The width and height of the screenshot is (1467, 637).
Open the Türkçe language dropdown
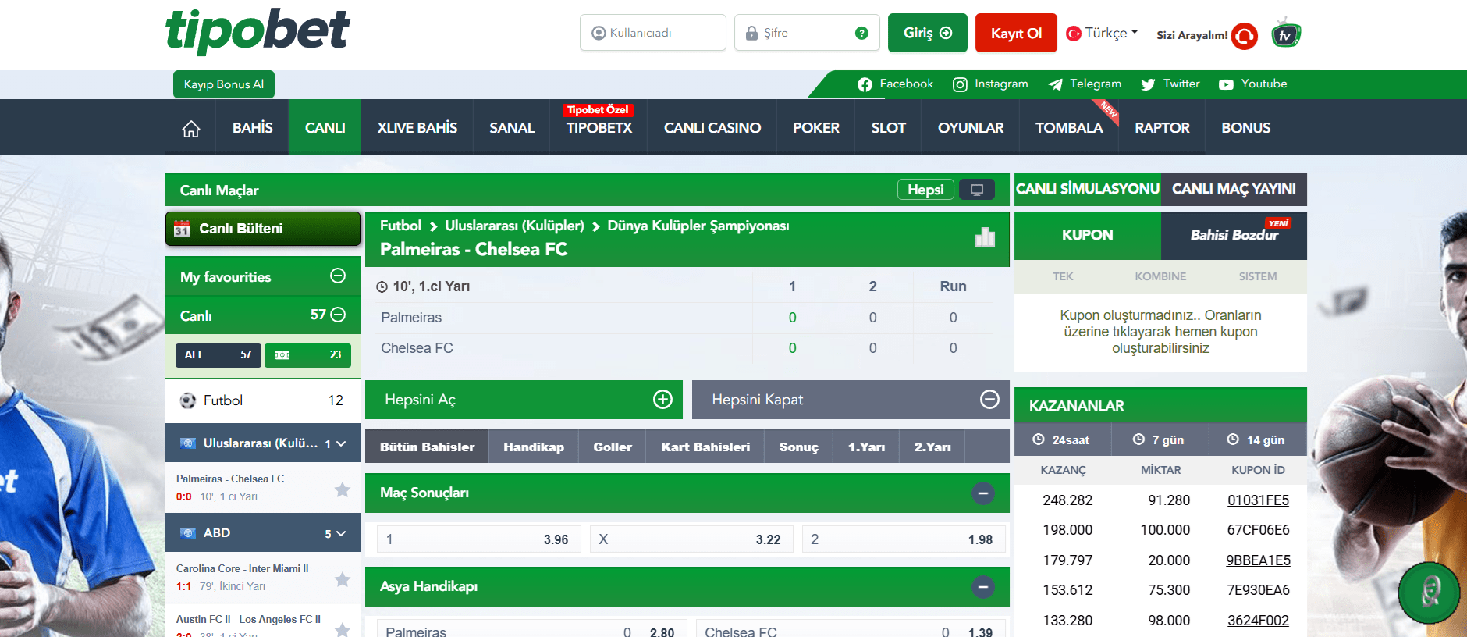(1103, 33)
